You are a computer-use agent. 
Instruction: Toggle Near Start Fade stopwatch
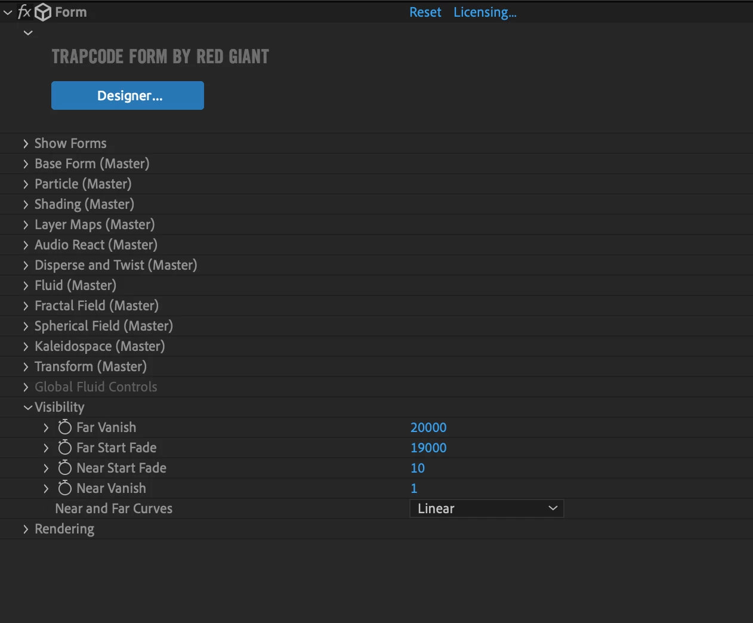pos(65,468)
